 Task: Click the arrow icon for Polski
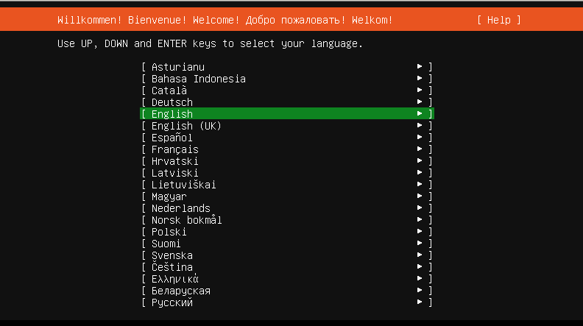point(420,232)
